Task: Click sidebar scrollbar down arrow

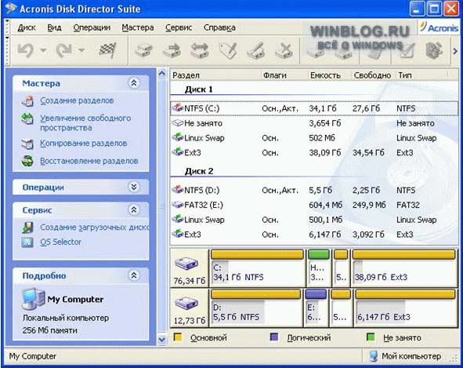Action: [162, 339]
